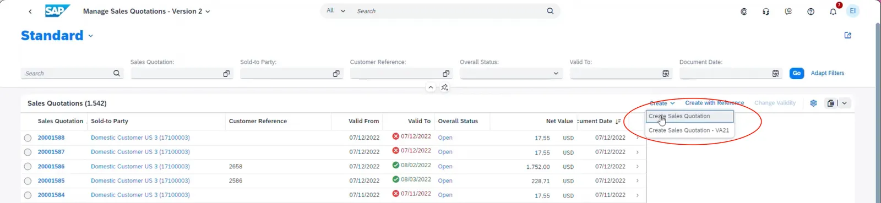Select radio button for quotation 20001588
The image size is (881, 203).
pyautogui.click(x=28, y=138)
